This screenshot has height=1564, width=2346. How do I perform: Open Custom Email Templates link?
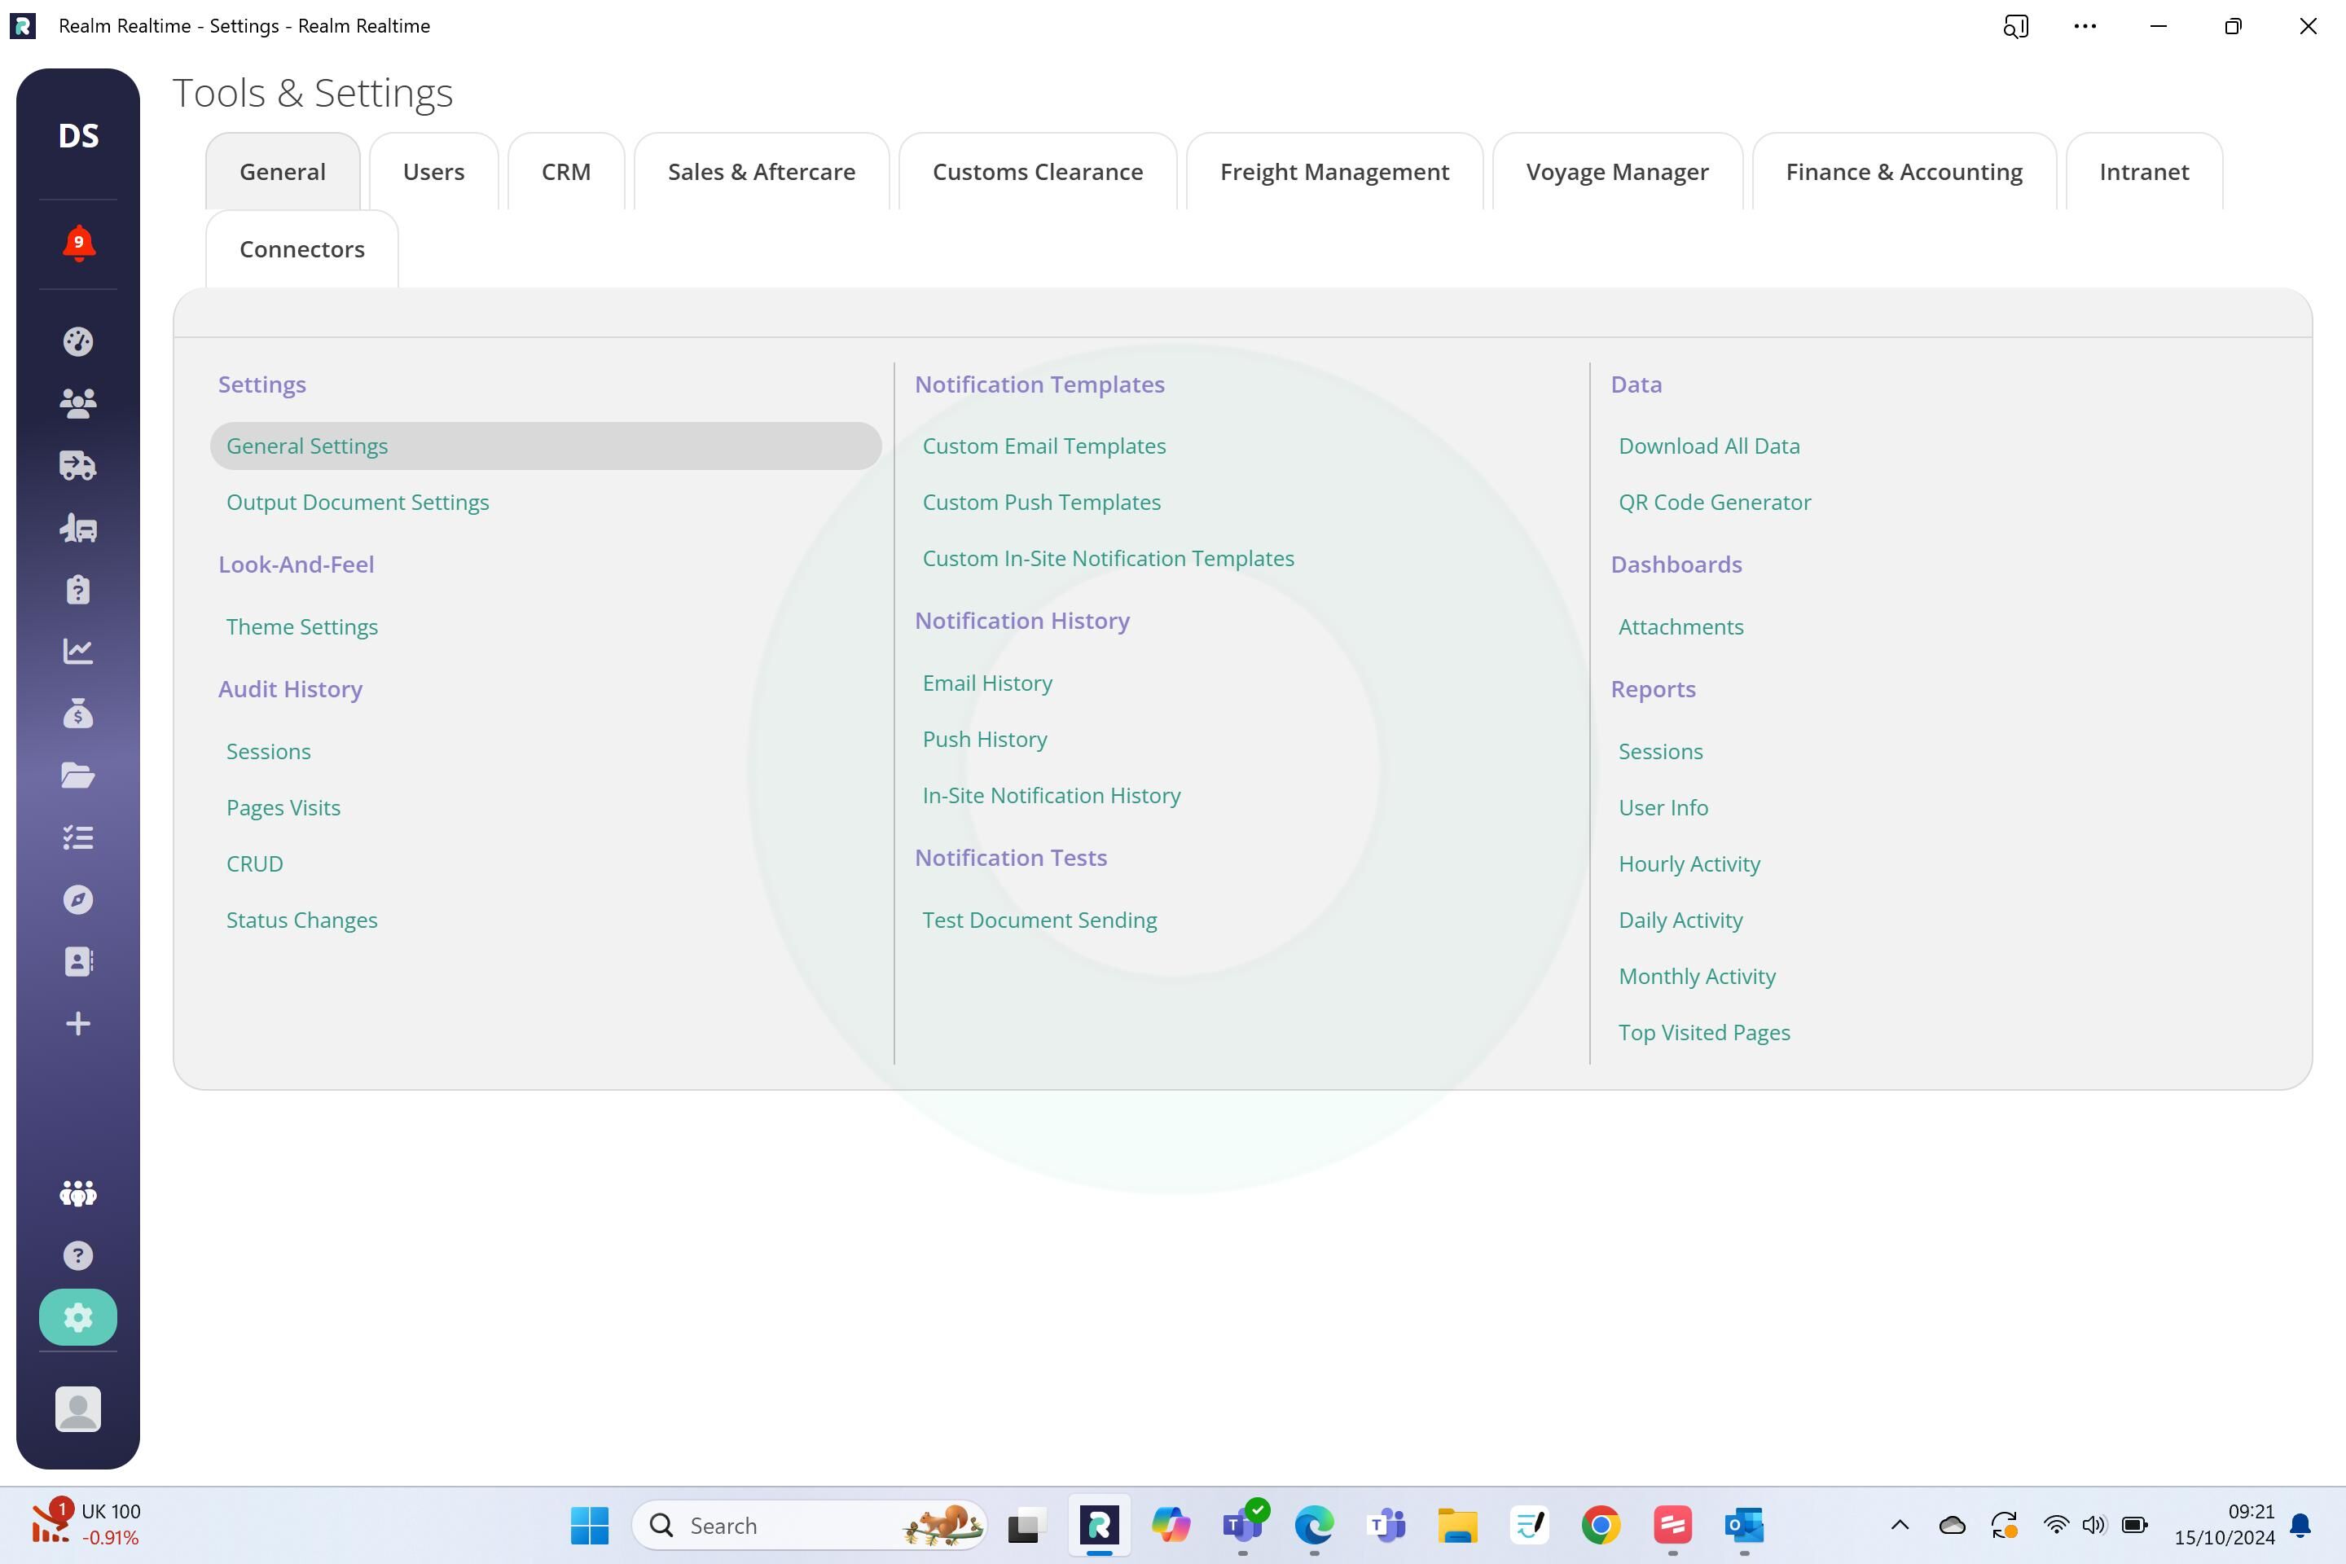coord(1043,446)
